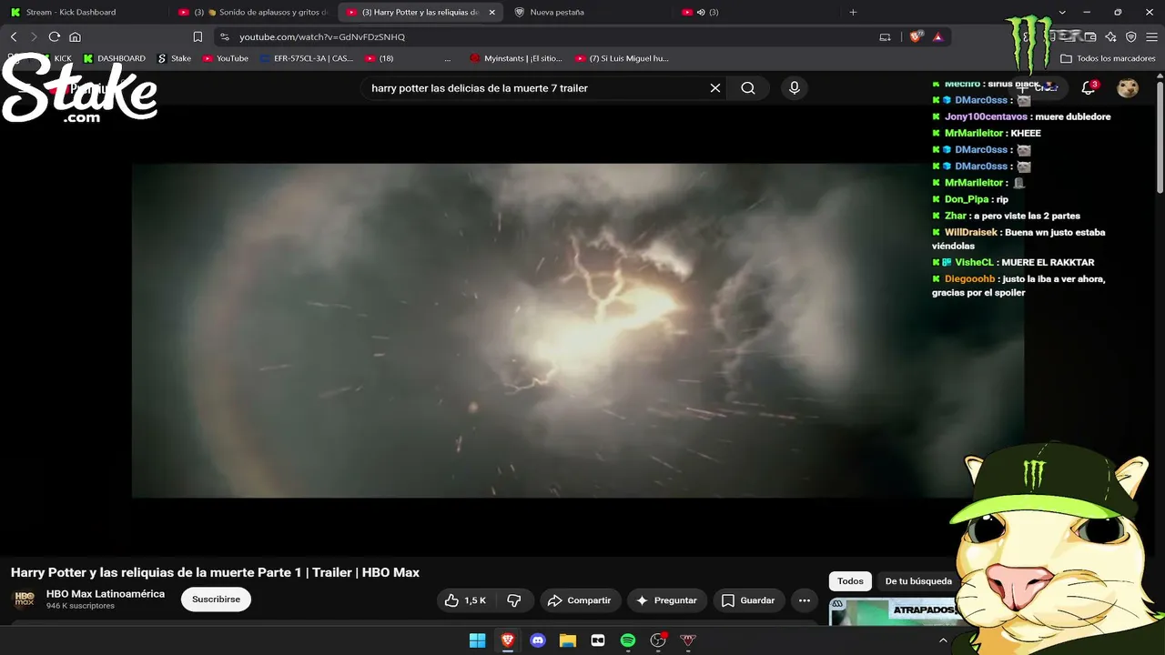Open the Install app icon in address bar
Viewport: 1165px width, 655px height.
click(x=885, y=36)
